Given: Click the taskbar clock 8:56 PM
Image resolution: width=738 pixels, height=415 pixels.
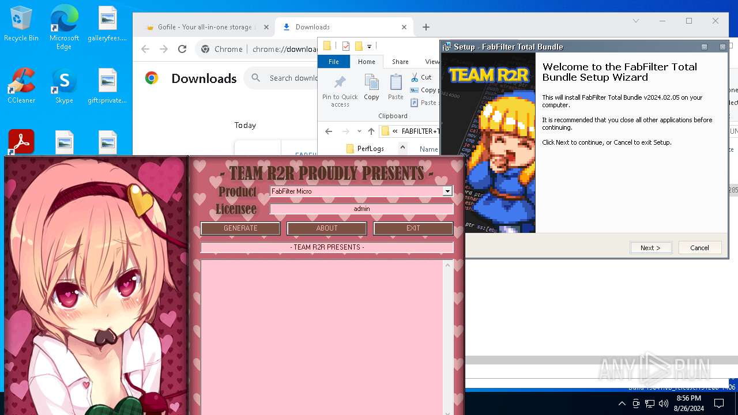Looking at the screenshot, I should [x=688, y=398].
